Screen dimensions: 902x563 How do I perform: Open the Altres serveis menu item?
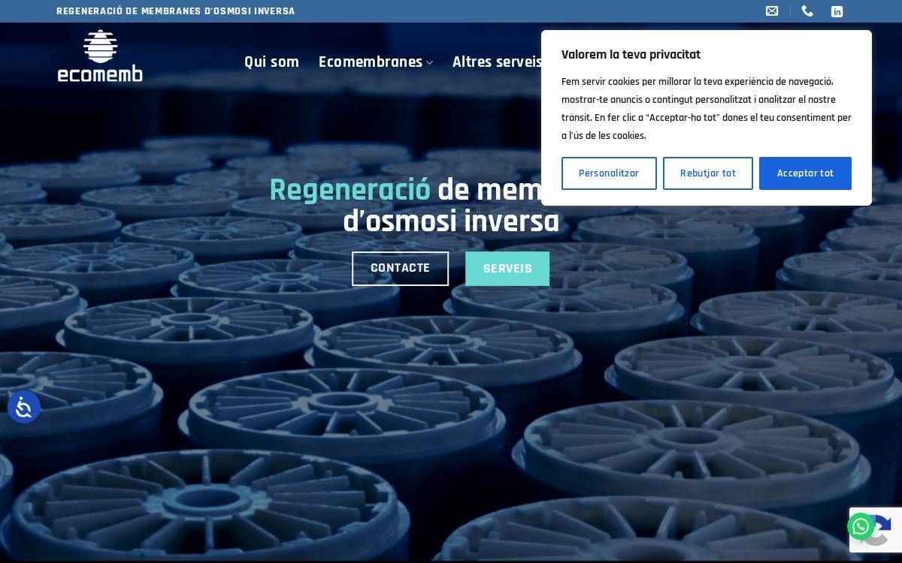coord(497,62)
